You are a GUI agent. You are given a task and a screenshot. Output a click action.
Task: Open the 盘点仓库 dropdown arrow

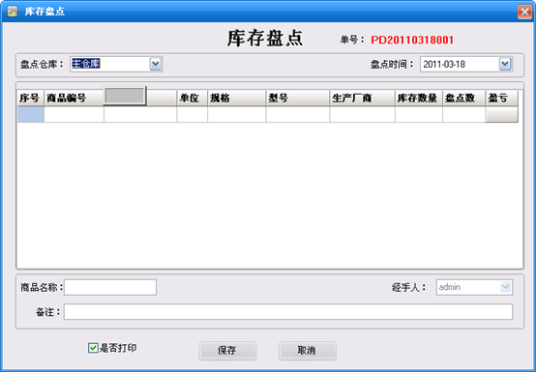pyautogui.click(x=156, y=64)
